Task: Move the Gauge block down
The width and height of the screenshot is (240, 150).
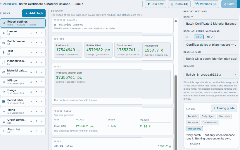Action: click(37, 92)
